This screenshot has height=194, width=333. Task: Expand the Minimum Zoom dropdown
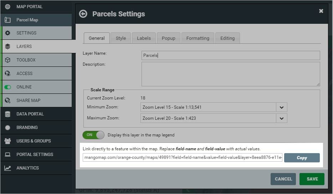[x=214, y=107]
